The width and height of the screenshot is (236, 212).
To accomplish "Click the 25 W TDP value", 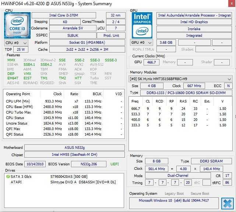I will (x=21, y=50).
